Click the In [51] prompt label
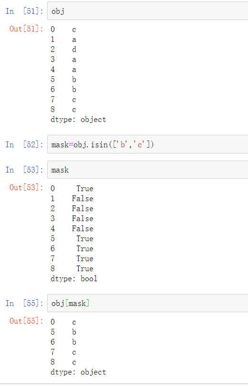248x387 pixels. coord(24,11)
